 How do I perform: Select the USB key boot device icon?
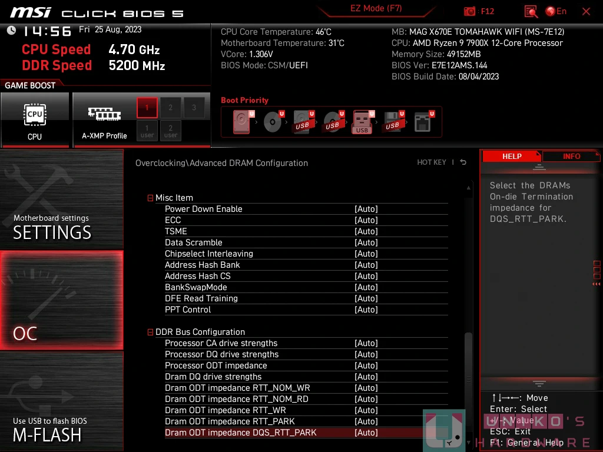[x=362, y=122]
